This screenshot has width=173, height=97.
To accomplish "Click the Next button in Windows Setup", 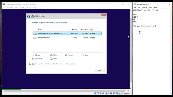I will pyautogui.click(x=100, y=71).
